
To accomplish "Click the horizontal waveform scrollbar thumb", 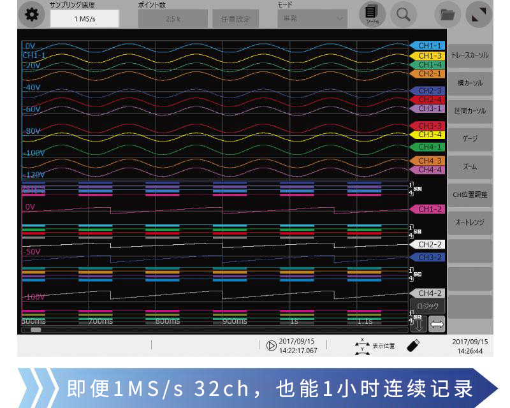I will coord(36,330).
